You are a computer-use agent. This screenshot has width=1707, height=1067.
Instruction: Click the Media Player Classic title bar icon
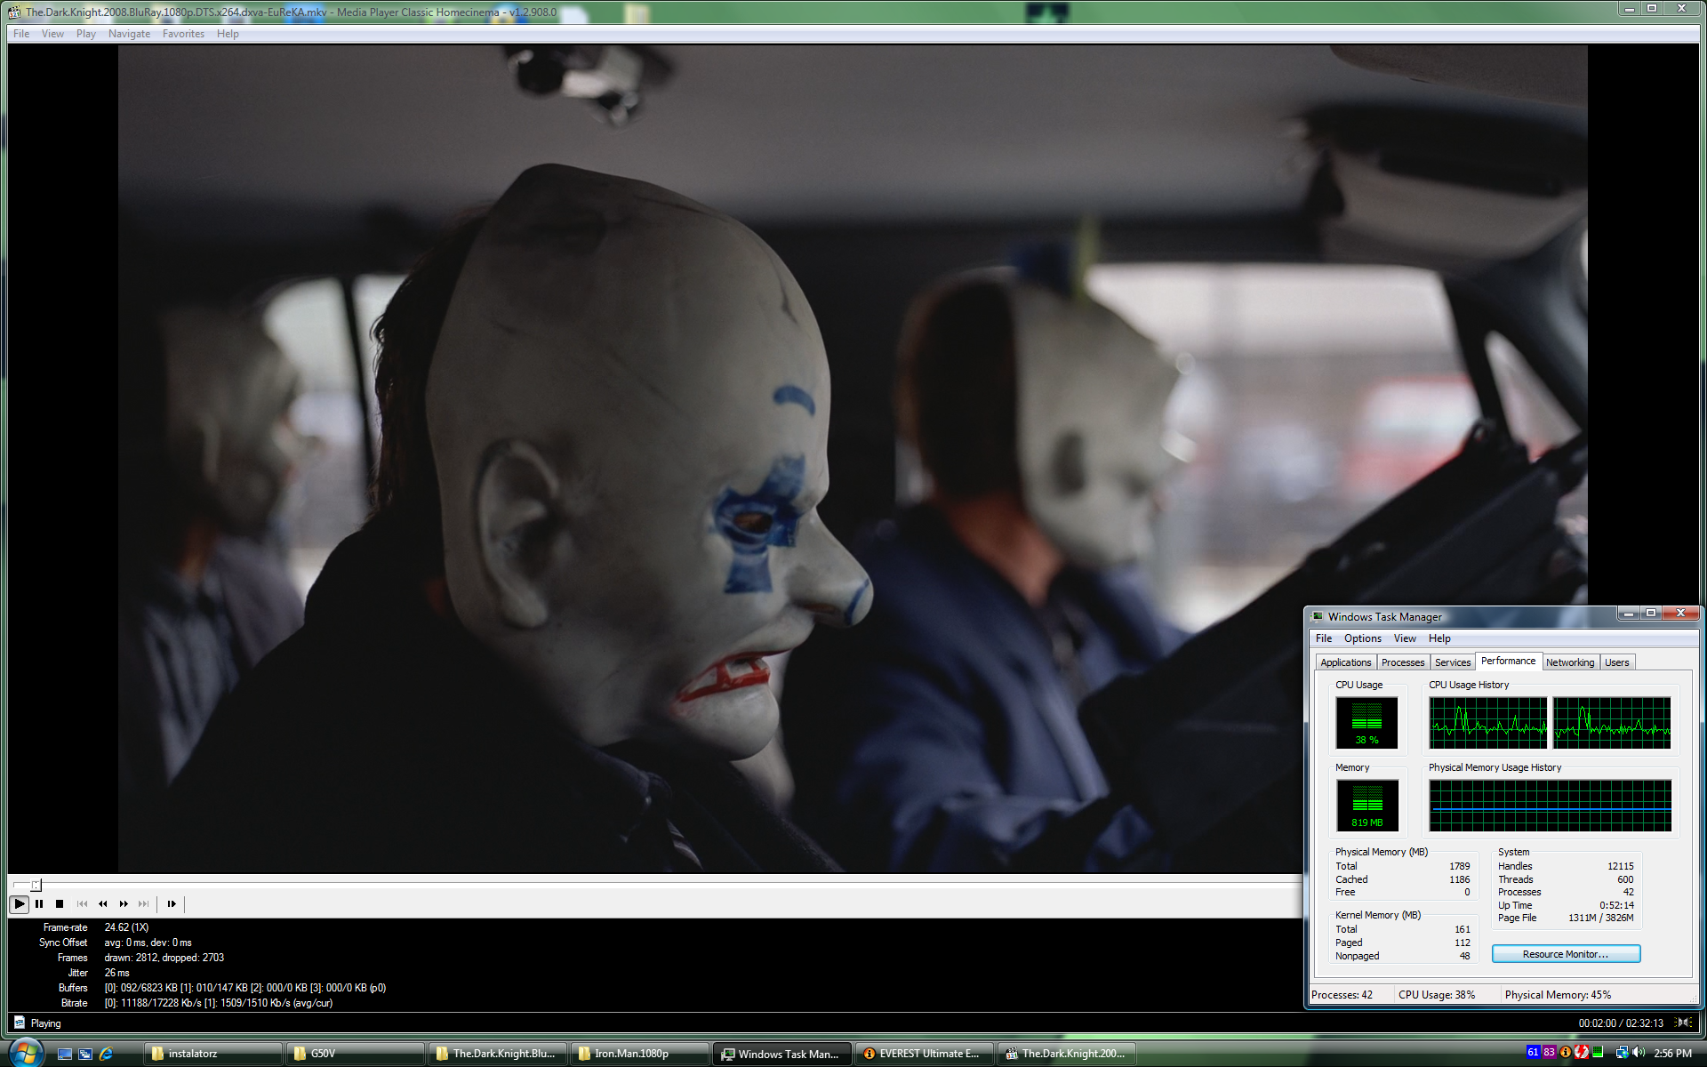(14, 12)
